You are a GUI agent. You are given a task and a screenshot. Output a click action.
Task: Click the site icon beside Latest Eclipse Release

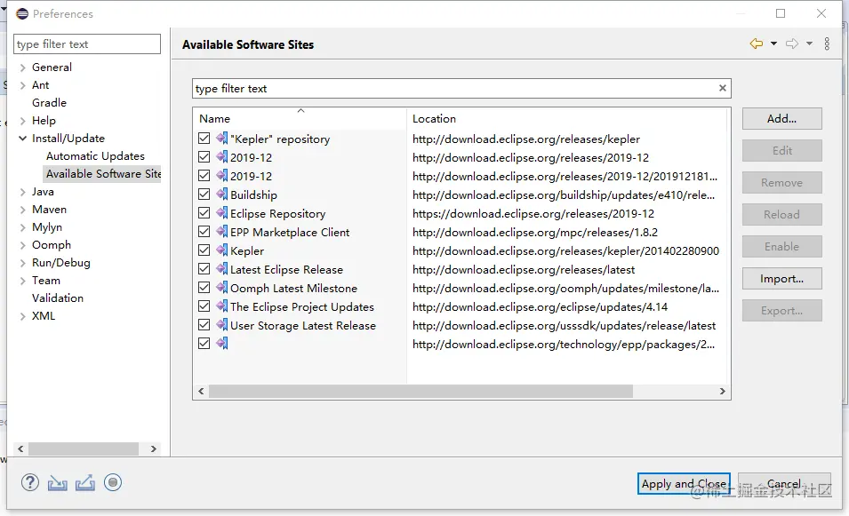222,269
